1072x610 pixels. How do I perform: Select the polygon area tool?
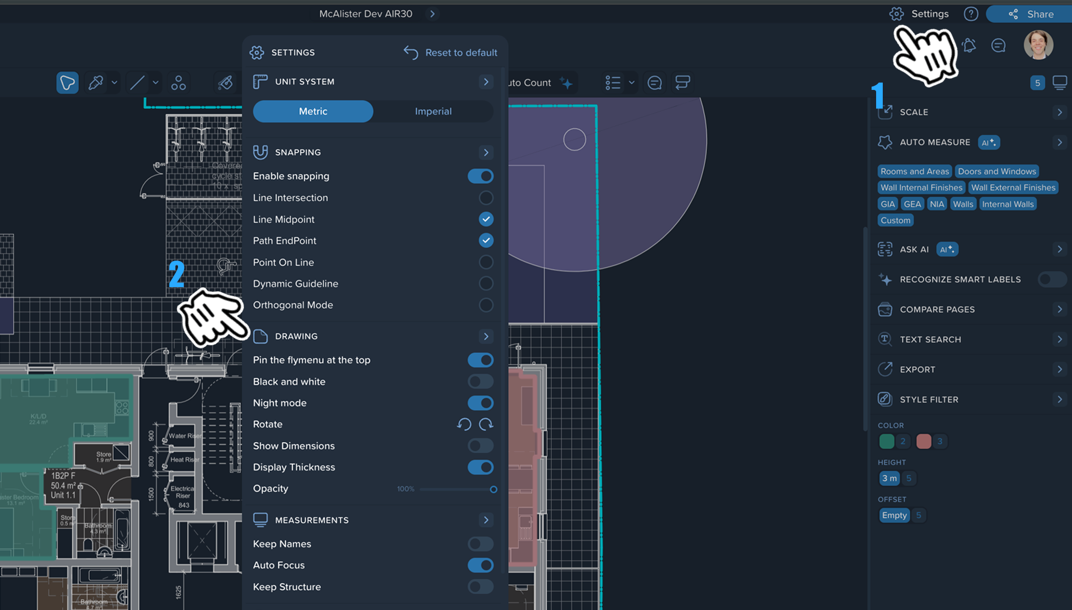coord(67,82)
